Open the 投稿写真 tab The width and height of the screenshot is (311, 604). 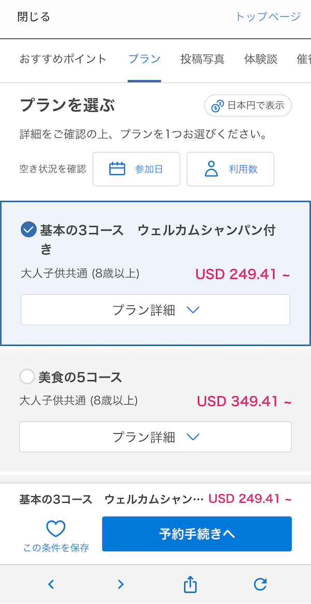click(x=202, y=59)
